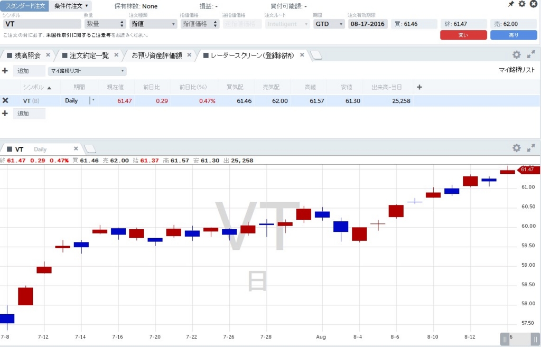Close the レーダースクリーン tab
541x347 pixels.
[x=302, y=55]
